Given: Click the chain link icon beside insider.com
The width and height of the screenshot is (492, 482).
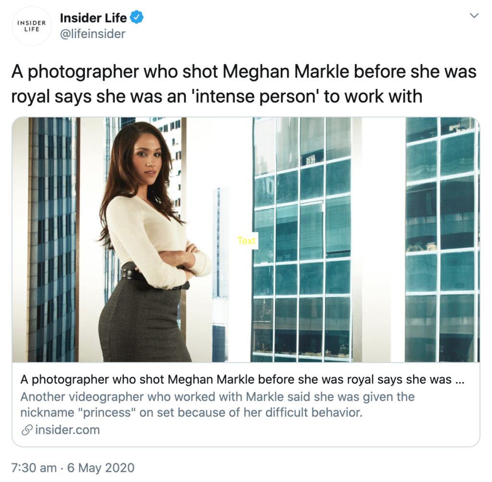Looking at the screenshot, I should coord(27,430).
